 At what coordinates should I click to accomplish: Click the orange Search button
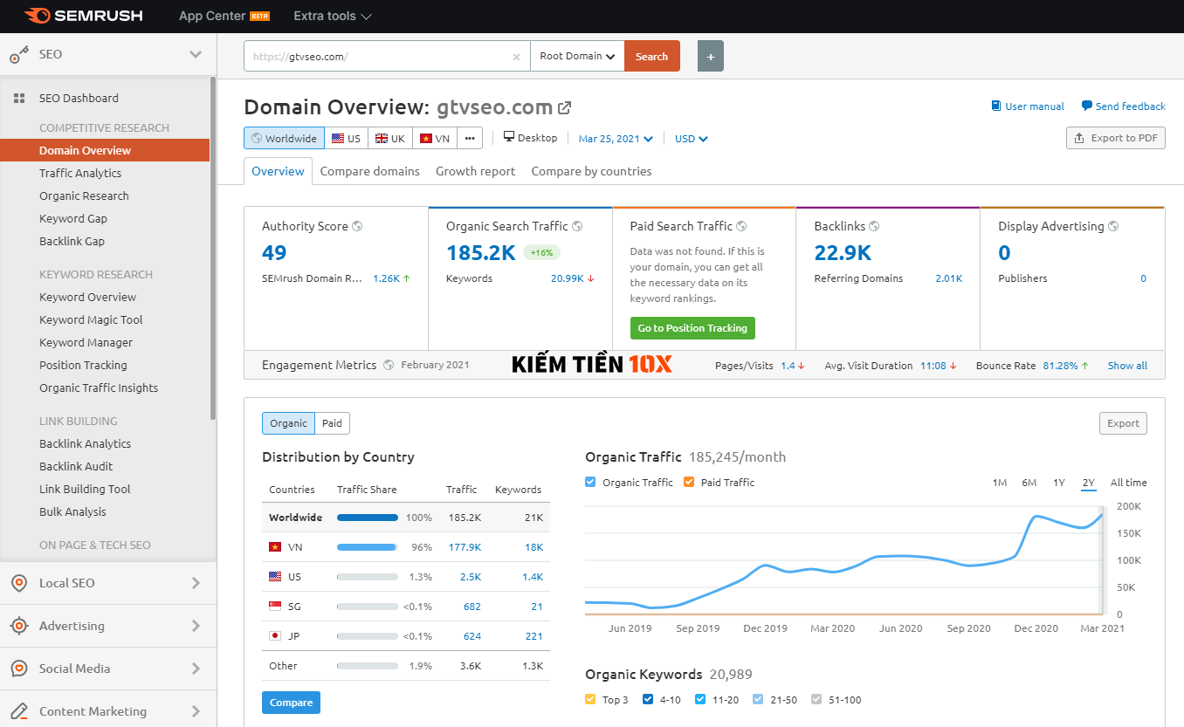click(652, 57)
